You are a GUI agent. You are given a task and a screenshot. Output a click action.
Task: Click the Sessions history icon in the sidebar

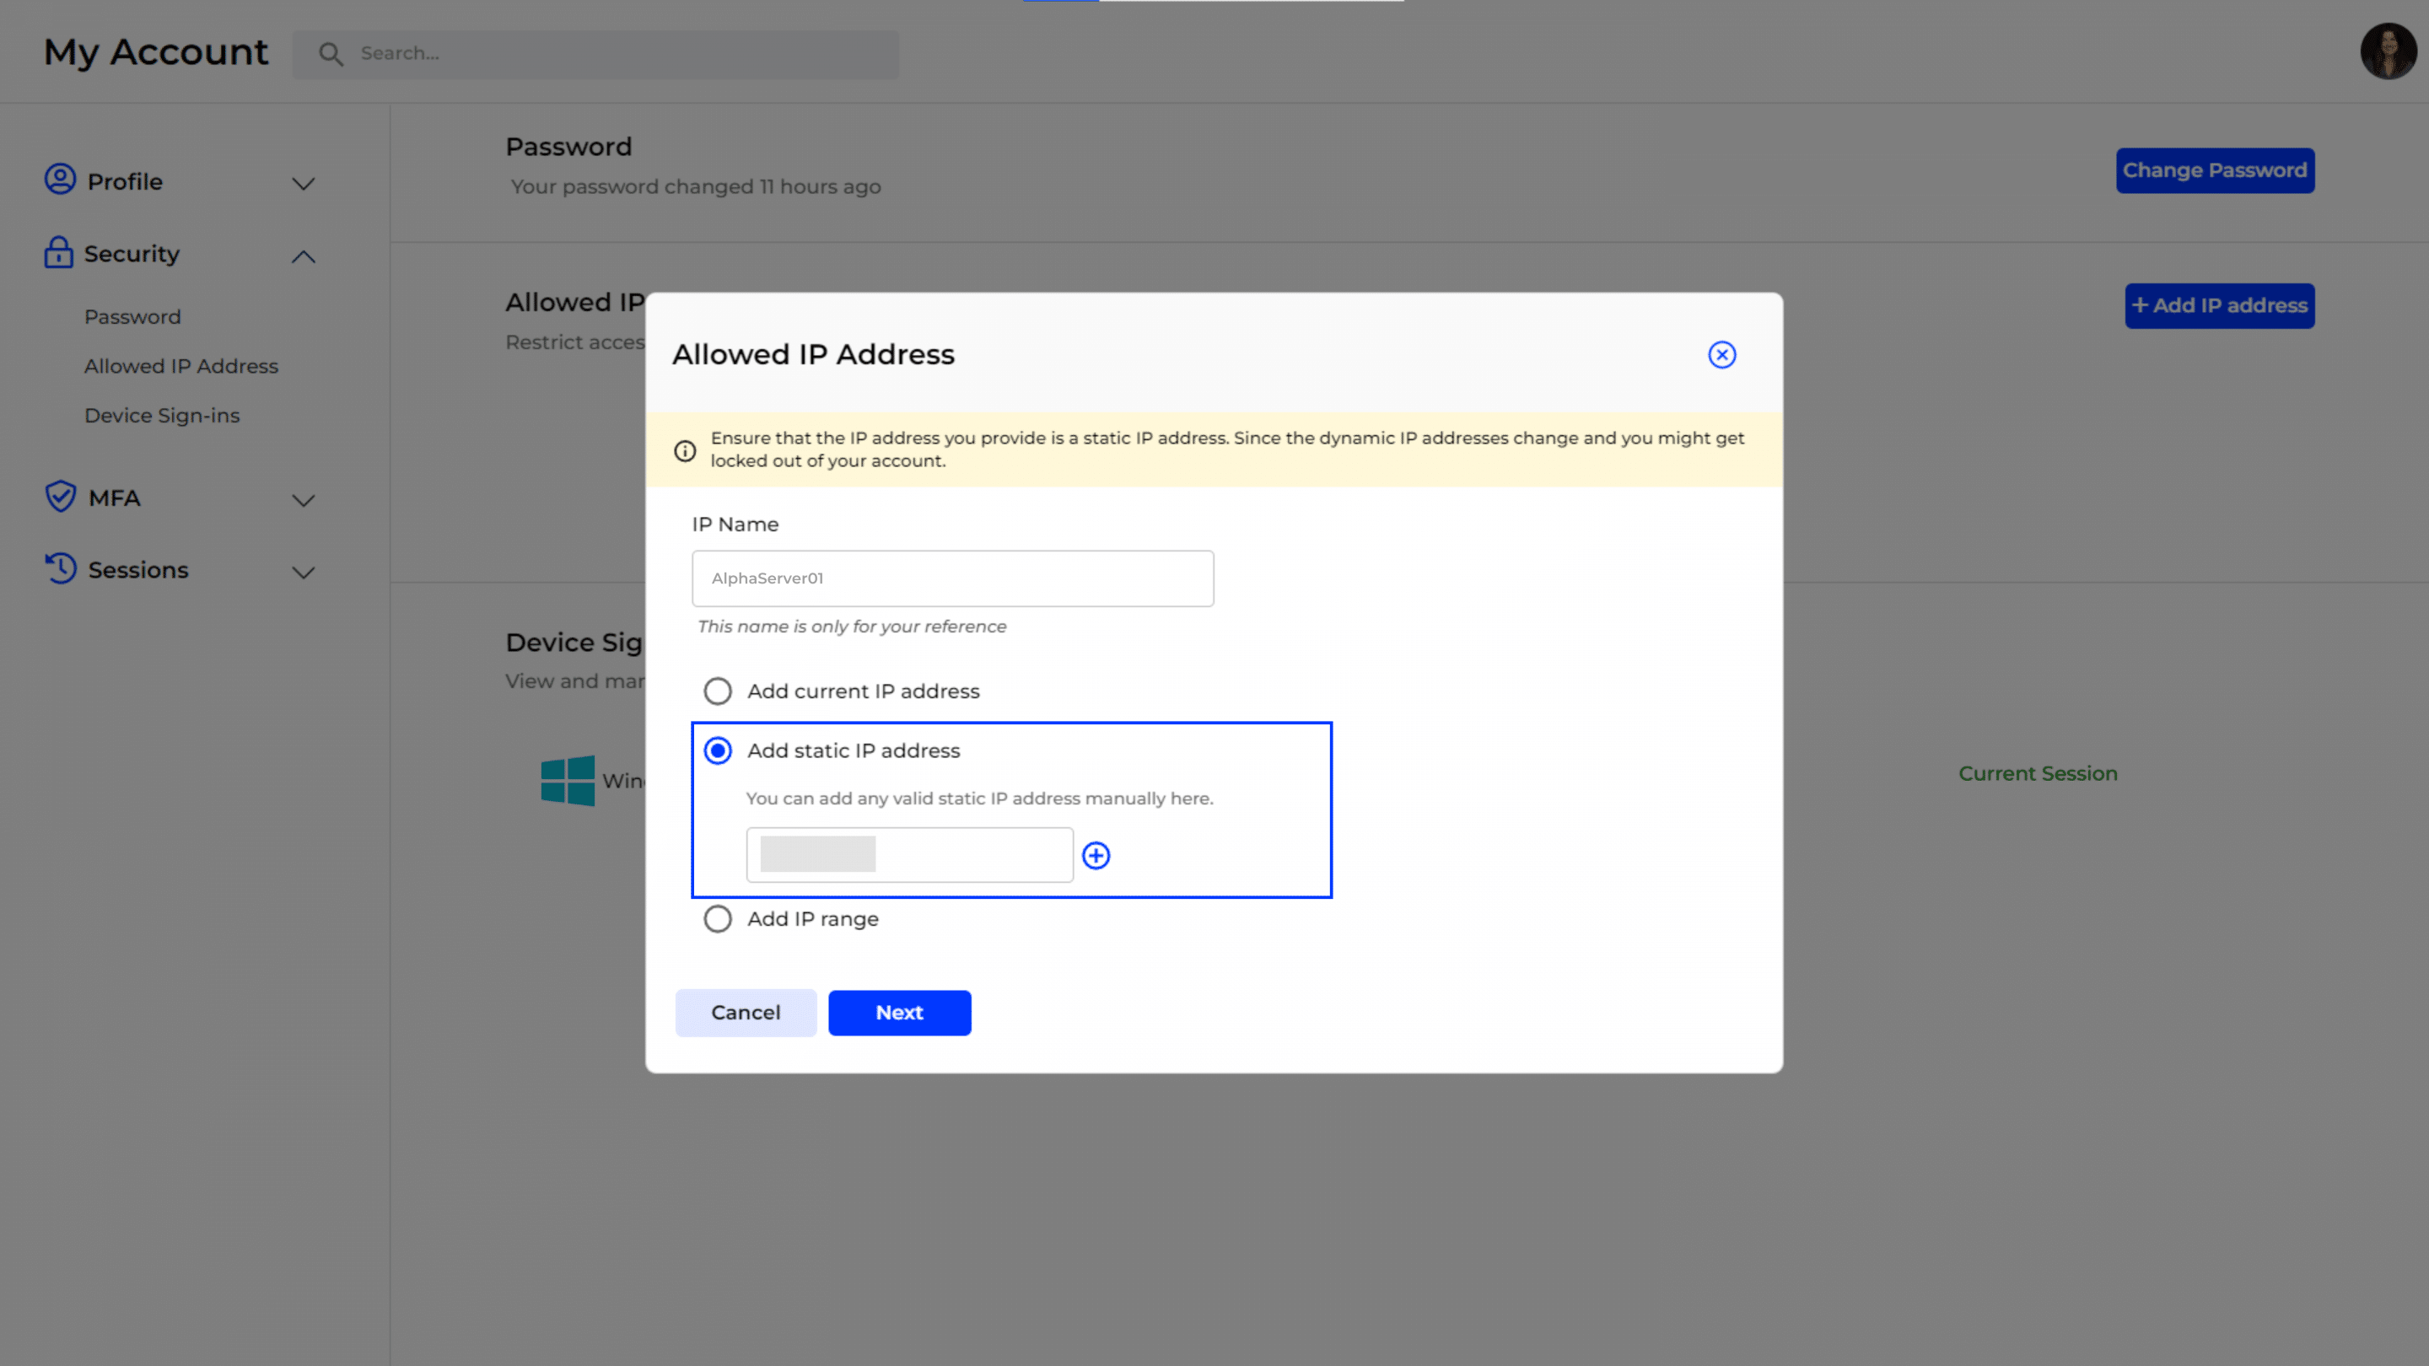pyautogui.click(x=61, y=568)
